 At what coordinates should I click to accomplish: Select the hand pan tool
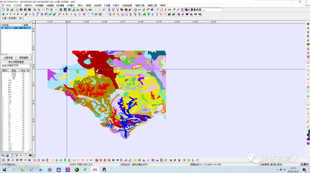[47, 10]
